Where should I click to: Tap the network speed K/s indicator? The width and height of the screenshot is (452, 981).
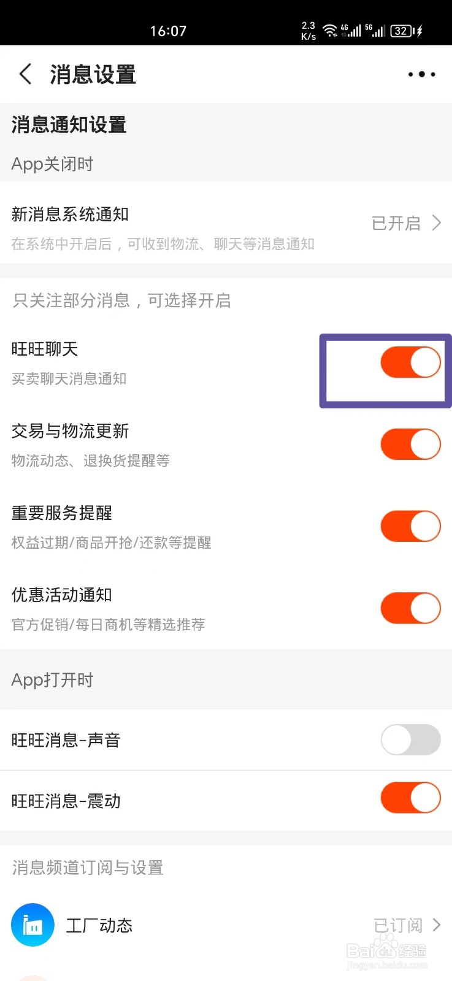308,31
